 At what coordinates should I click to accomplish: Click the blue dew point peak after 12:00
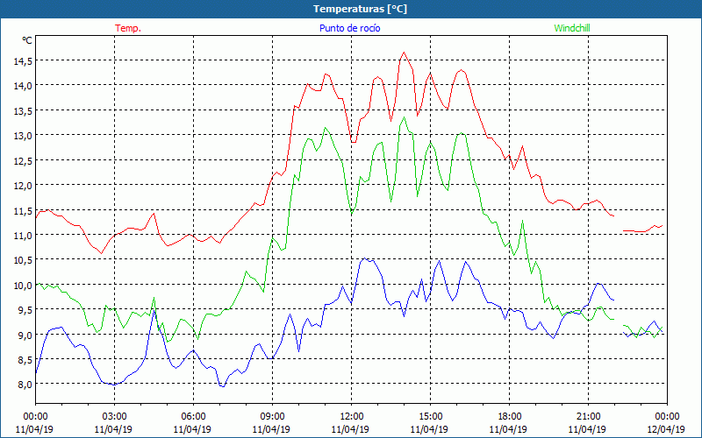click(365, 258)
